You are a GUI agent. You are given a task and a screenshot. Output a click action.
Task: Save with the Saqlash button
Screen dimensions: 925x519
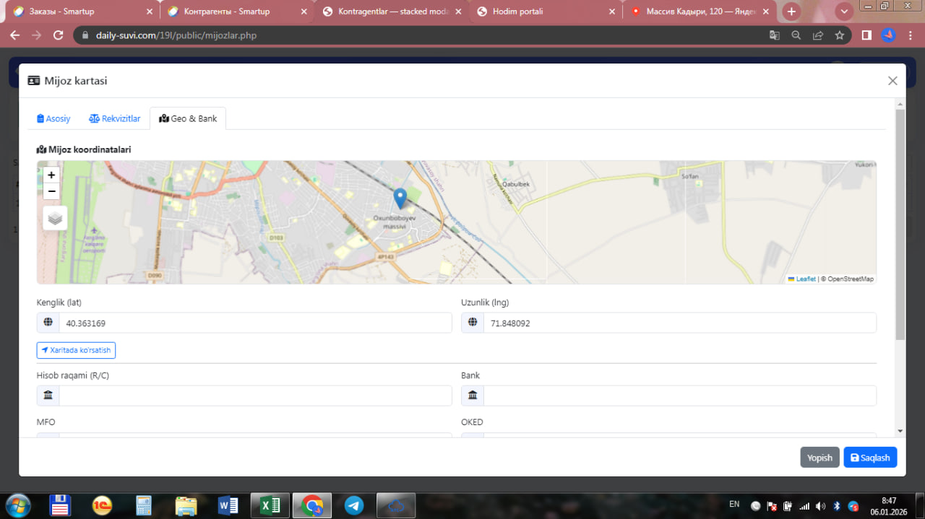click(870, 458)
